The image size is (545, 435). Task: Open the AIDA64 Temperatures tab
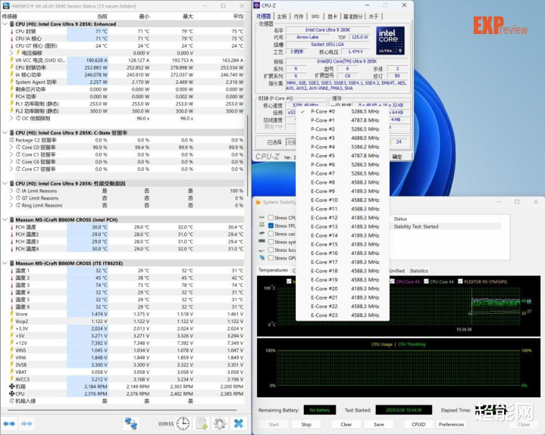click(273, 270)
